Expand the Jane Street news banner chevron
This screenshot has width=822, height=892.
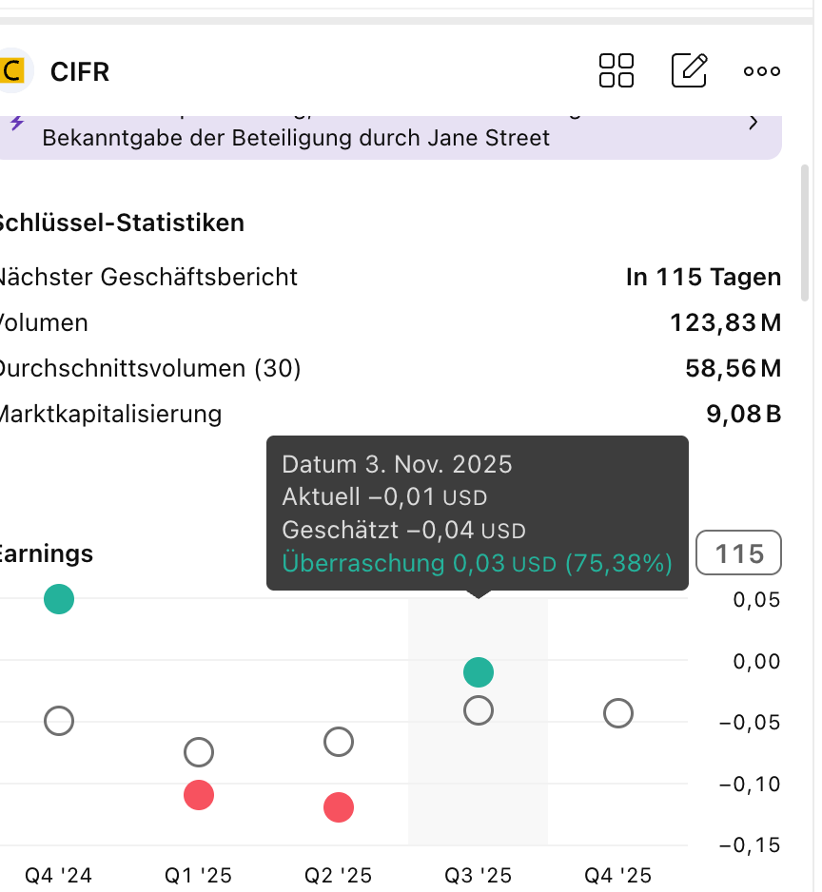click(x=753, y=124)
